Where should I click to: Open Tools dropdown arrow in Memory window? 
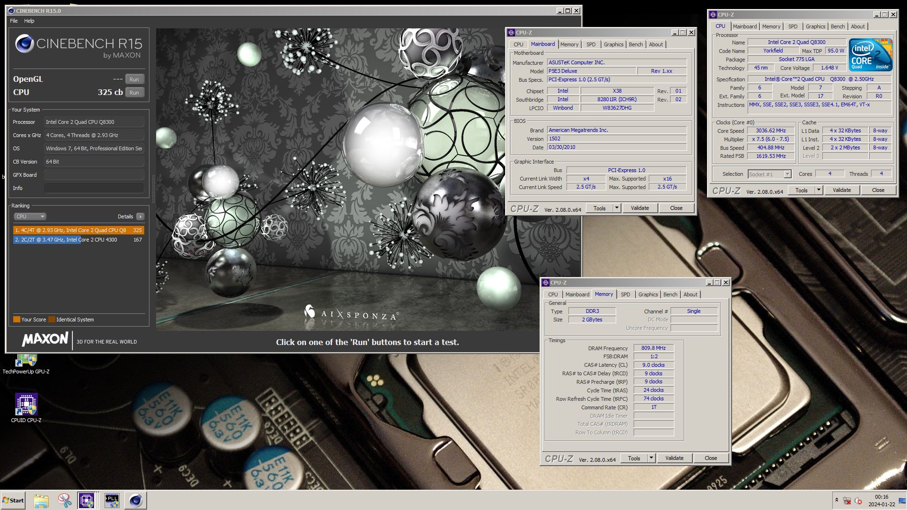(651, 458)
